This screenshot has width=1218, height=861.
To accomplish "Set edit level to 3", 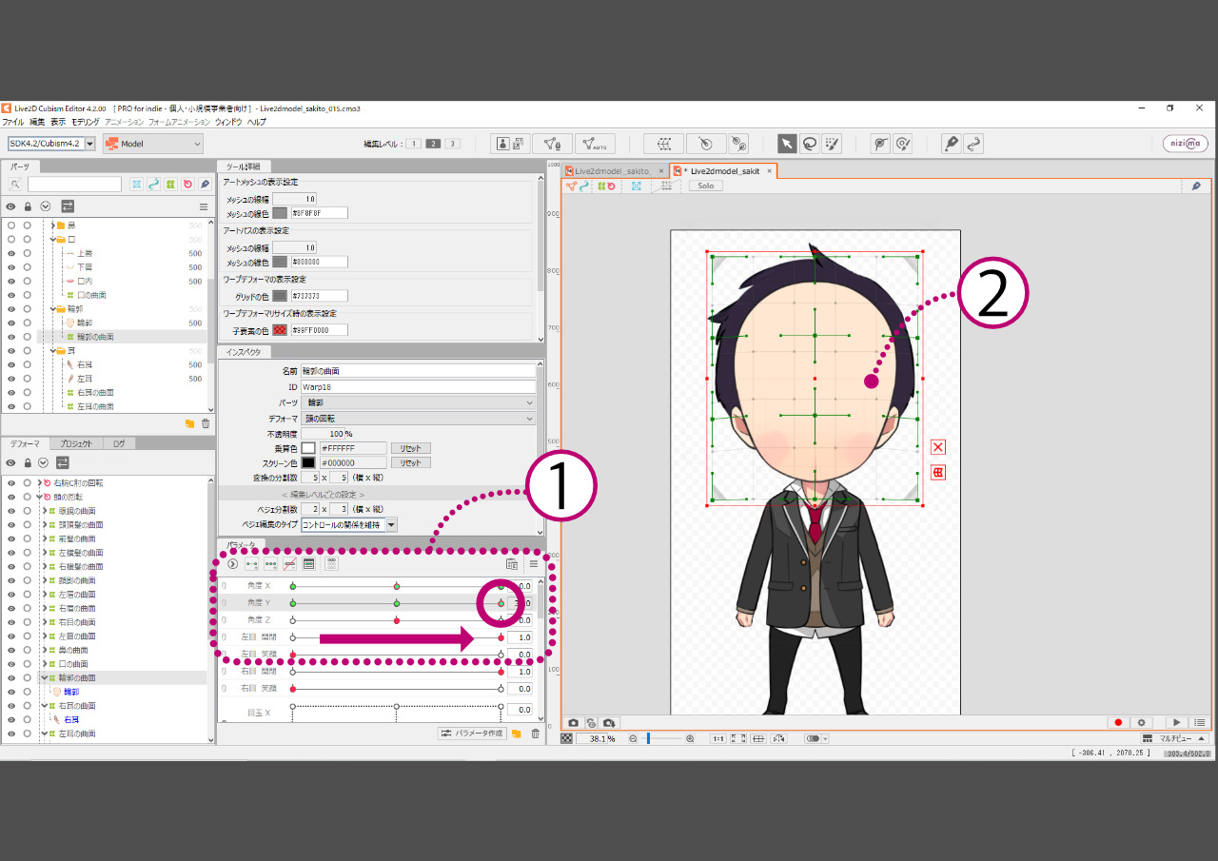I will (x=453, y=144).
